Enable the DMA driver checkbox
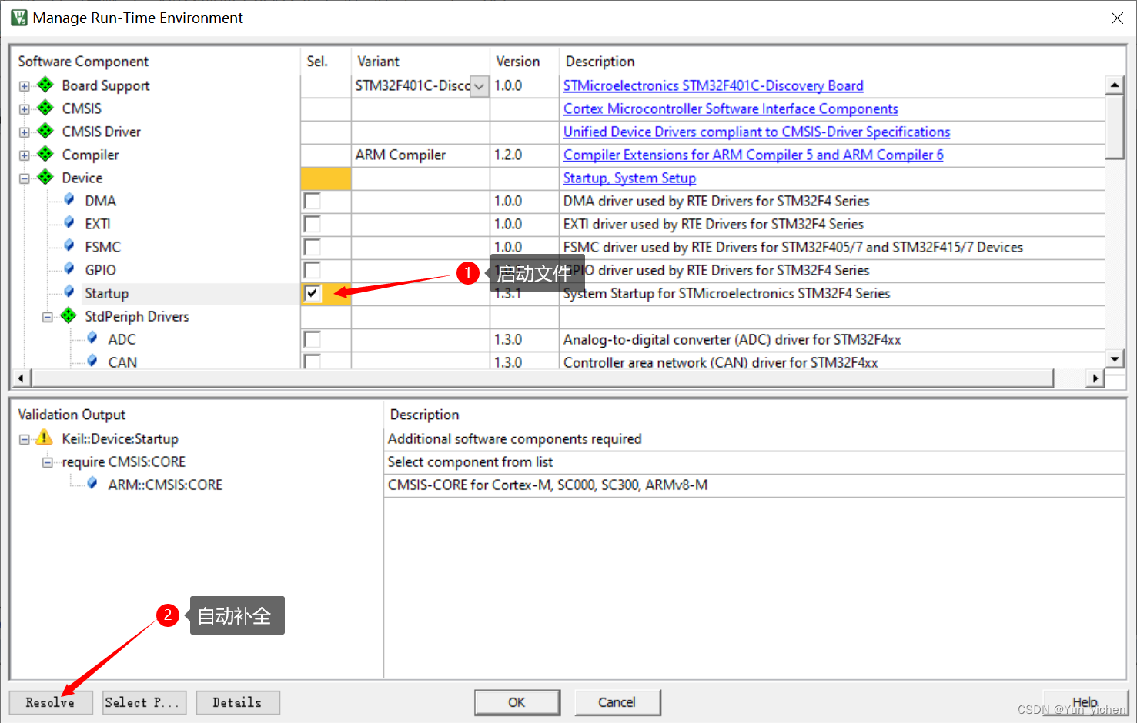Image resolution: width=1137 pixels, height=723 pixels. pos(312,201)
